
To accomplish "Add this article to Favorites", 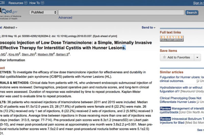I will 177,57.
